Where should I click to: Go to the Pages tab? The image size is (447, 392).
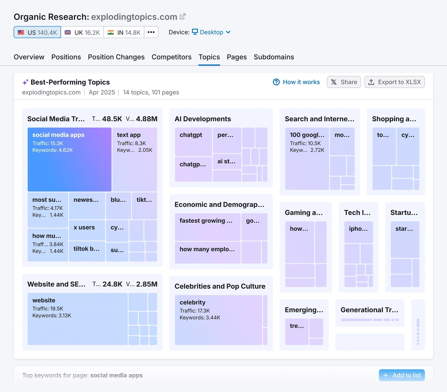[237, 57]
